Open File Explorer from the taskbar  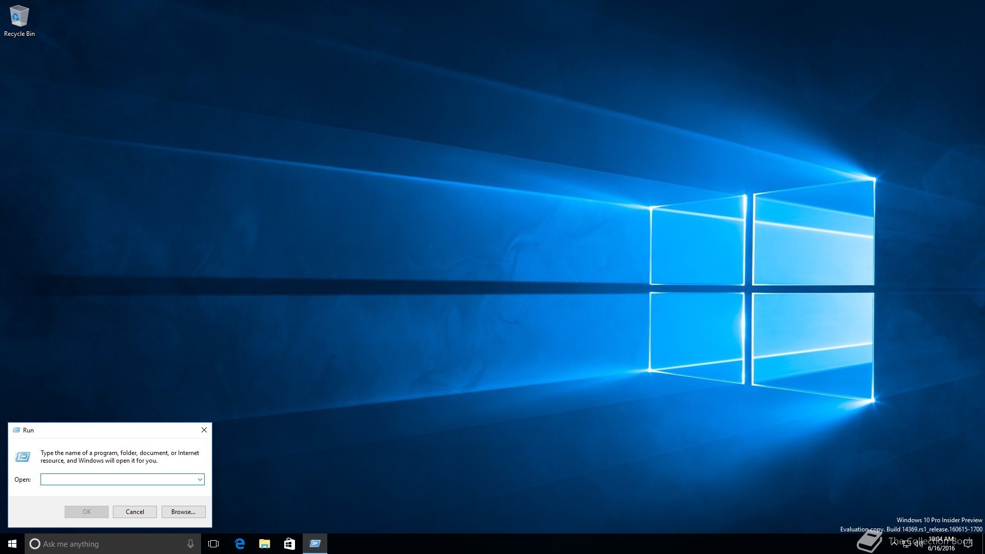[x=264, y=544]
